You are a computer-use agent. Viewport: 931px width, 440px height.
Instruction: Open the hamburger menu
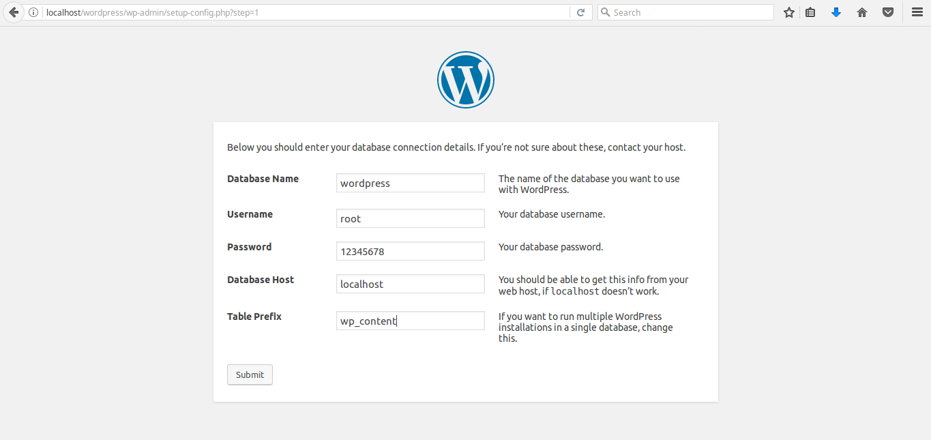(x=917, y=12)
